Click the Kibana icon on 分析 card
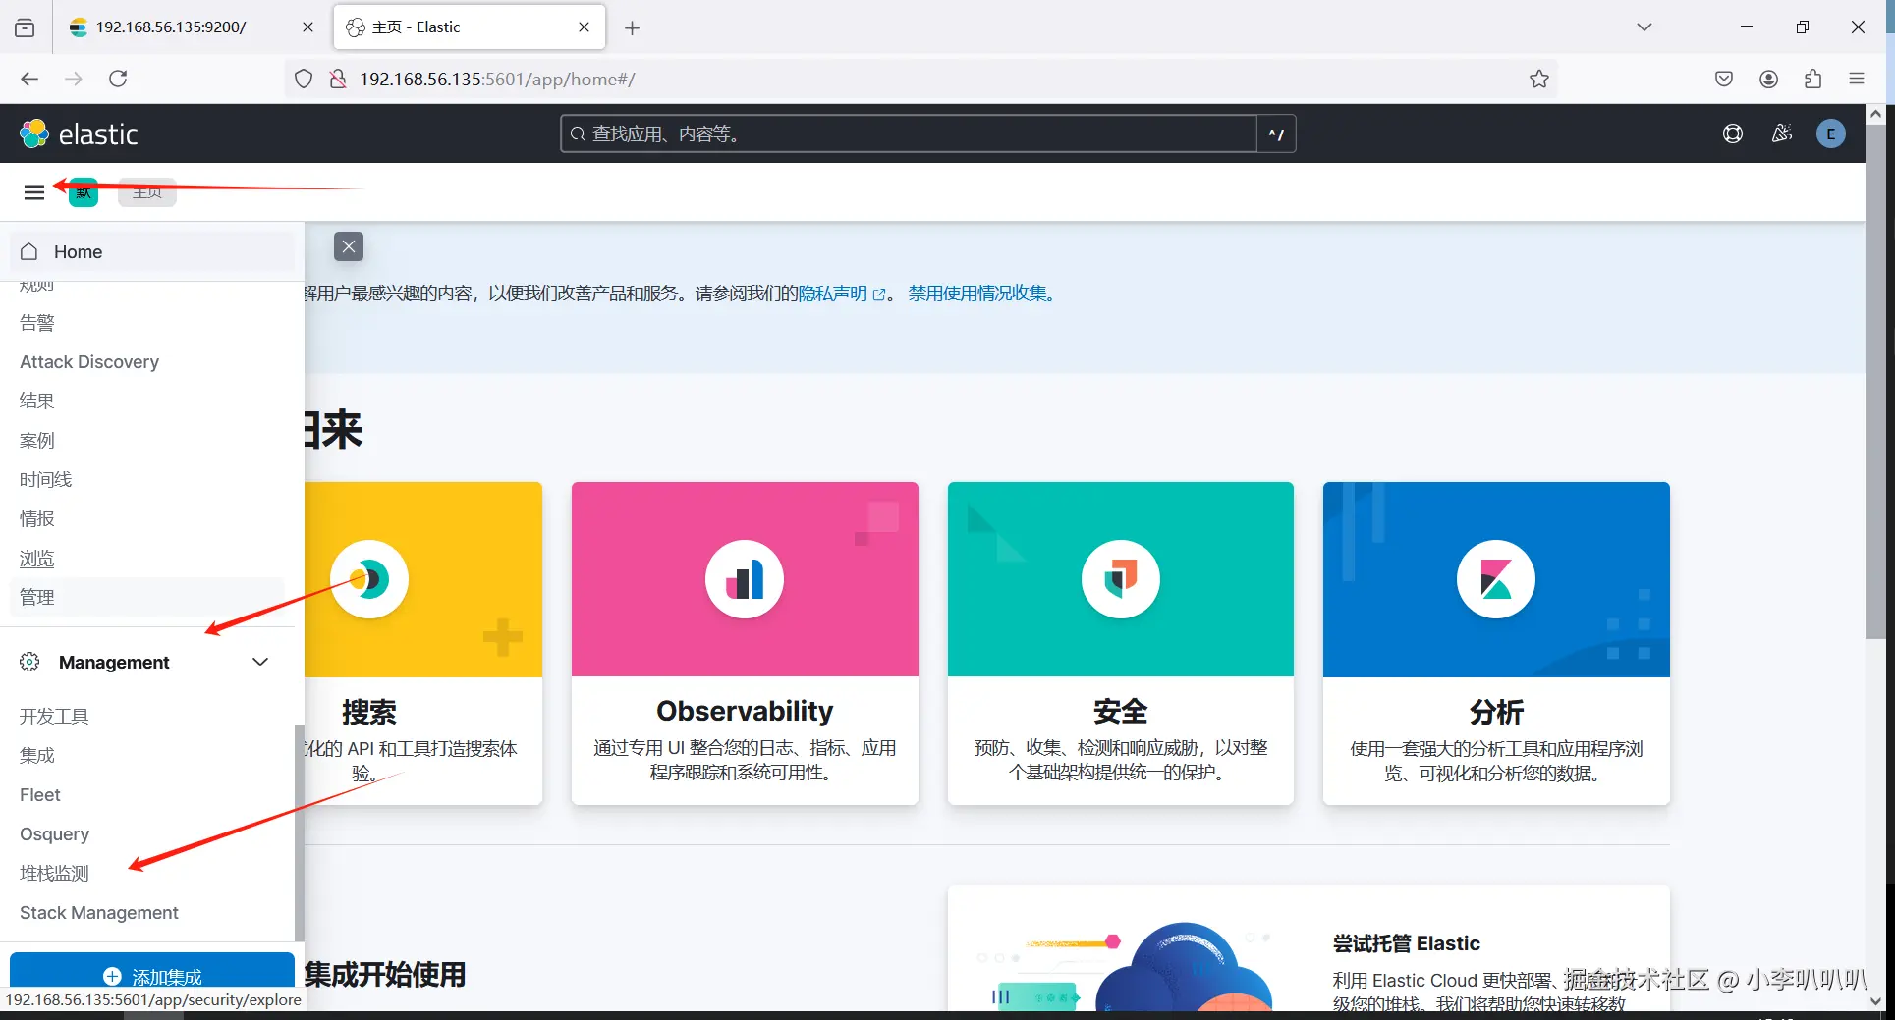This screenshot has width=1895, height=1020. click(x=1496, y=579)
